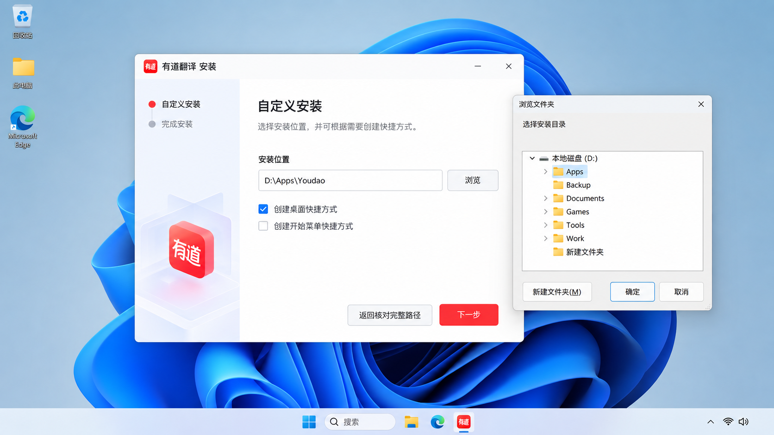Click the 选择安装目录 text in the dialog
The width and height of the screenshot is (774, 435).
(x=544, y=124)
